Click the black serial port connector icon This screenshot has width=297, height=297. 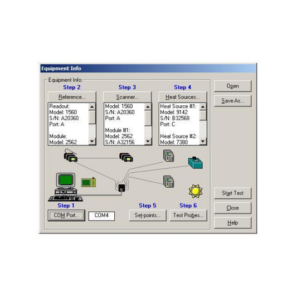(x=121, y=188)
